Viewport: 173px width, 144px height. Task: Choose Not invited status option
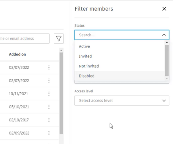pyautogui.click(x=120, y=66)
